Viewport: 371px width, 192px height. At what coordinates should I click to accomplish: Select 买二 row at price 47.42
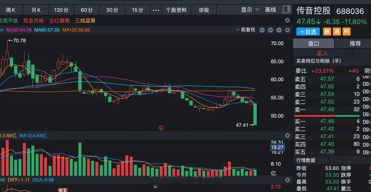click(x=327, y=129)
